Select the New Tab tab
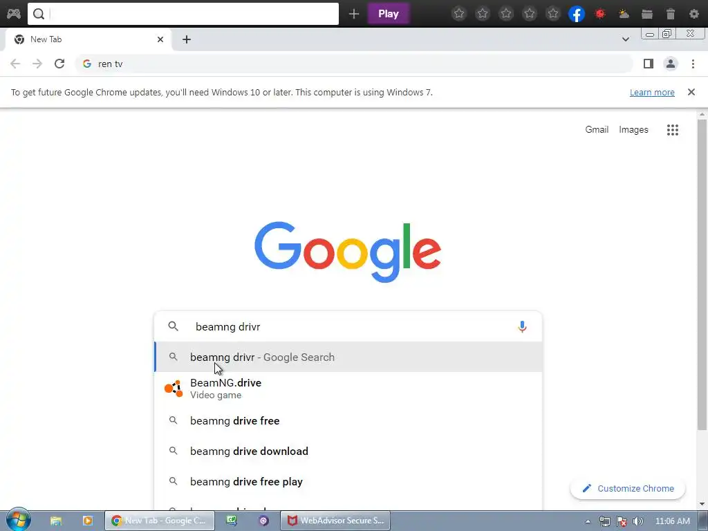The image size is (708, 531). pos(88,39)
